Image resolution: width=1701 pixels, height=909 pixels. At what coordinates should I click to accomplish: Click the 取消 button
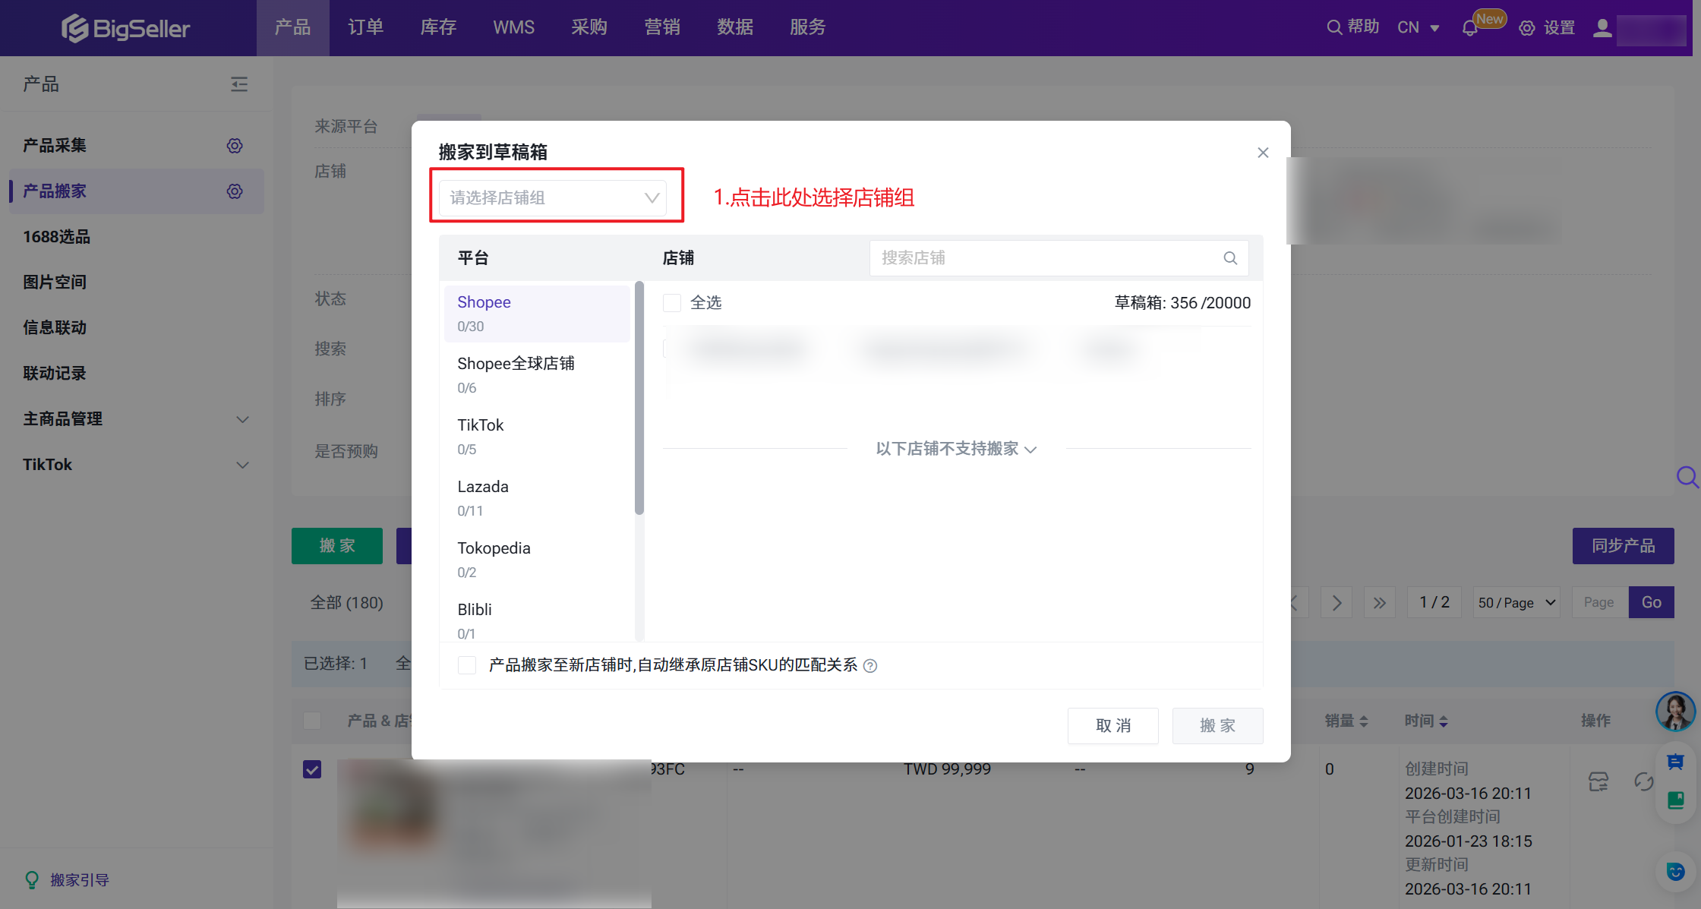(1112, 726)
